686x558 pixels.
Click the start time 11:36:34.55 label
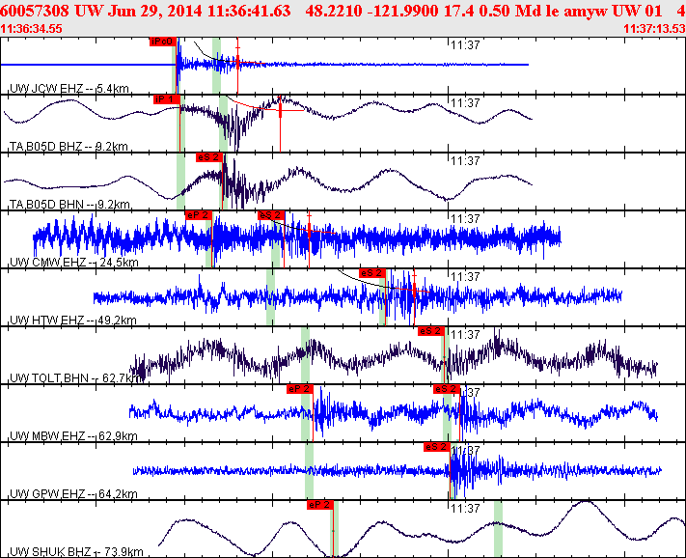(32, 29)
